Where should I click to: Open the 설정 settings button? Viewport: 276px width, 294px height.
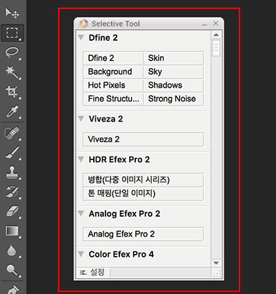[92, 273]
